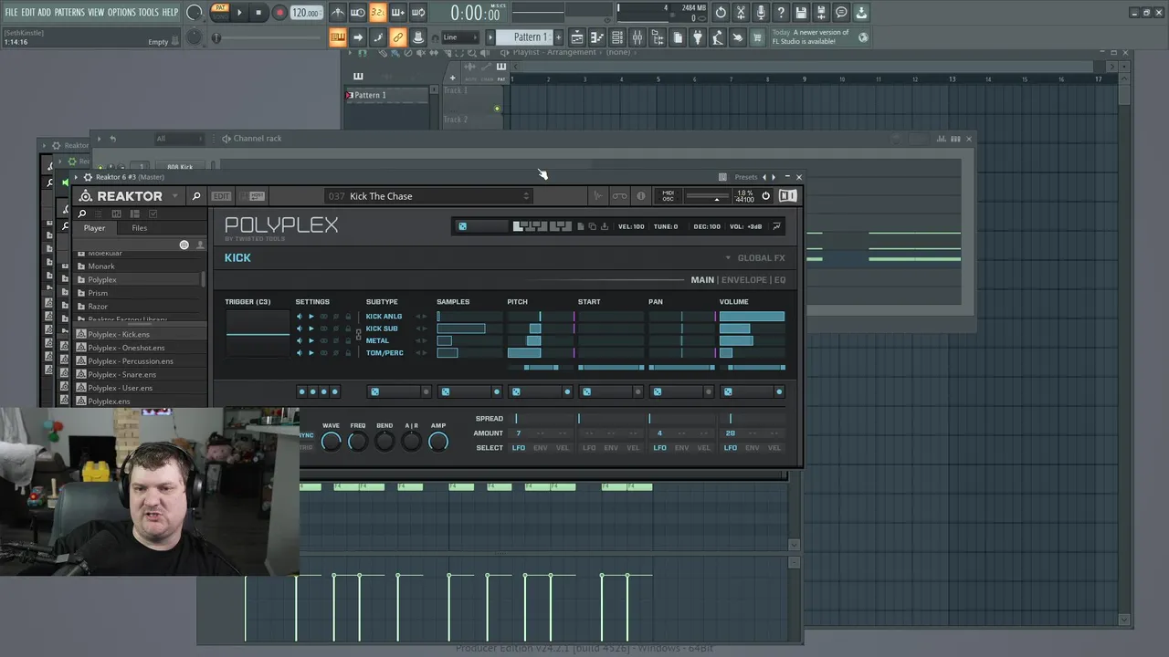This screenshot has height=657, width=1169.
Task: Click the KICK SUB samples bar
Action: [x=469, y=328]
